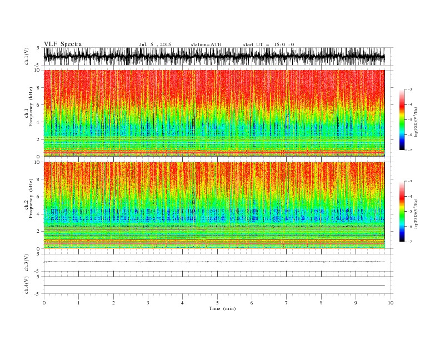Select the date text "Jul. 5, 2015"
This screenshot has width=440, height=340.
point(155,44)
